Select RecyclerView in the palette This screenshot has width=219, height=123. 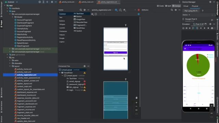click(80, 22)
